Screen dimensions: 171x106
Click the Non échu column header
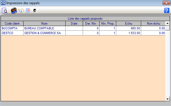[153, 24]
